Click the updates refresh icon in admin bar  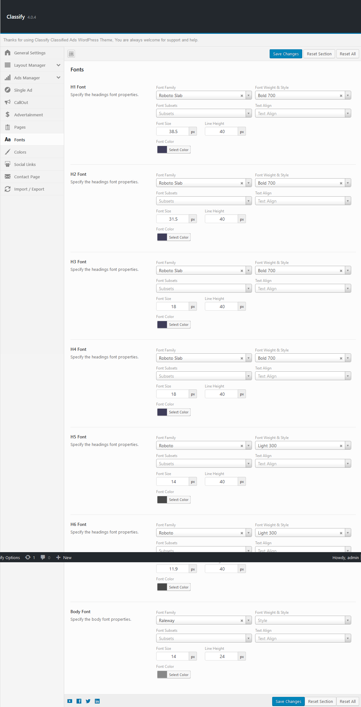[x=28, y=558]
